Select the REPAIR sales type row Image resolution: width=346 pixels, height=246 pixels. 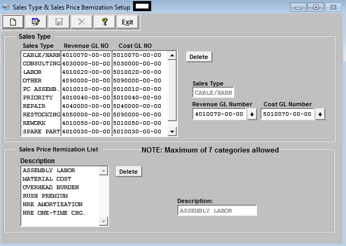42,106
